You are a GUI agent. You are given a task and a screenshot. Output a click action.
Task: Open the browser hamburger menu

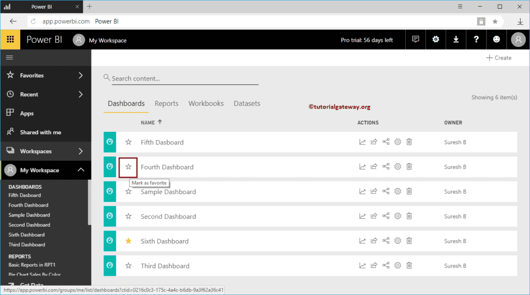pyautogui.click(x=460, y=6)
